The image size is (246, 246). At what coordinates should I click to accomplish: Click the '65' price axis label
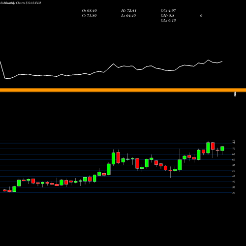(x=234, y=154)
